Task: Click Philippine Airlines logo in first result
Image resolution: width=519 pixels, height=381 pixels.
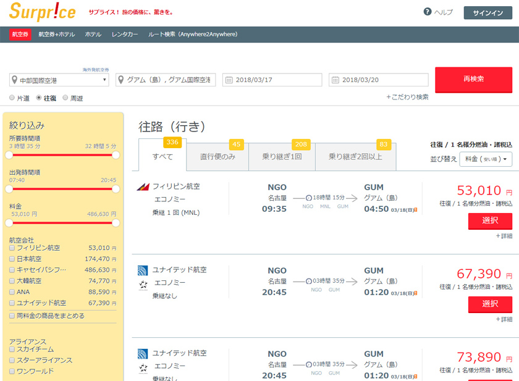Action: tap(143, 187)
